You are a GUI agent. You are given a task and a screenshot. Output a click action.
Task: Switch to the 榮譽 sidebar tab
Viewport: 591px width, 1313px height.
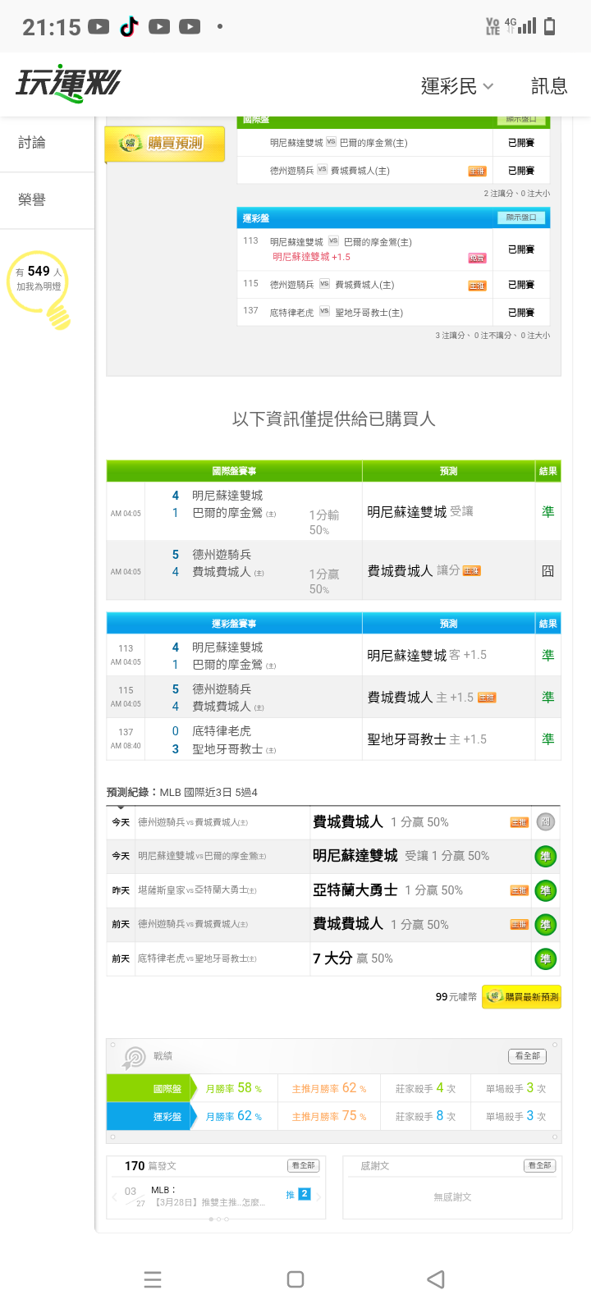click(x=32, y=199)
